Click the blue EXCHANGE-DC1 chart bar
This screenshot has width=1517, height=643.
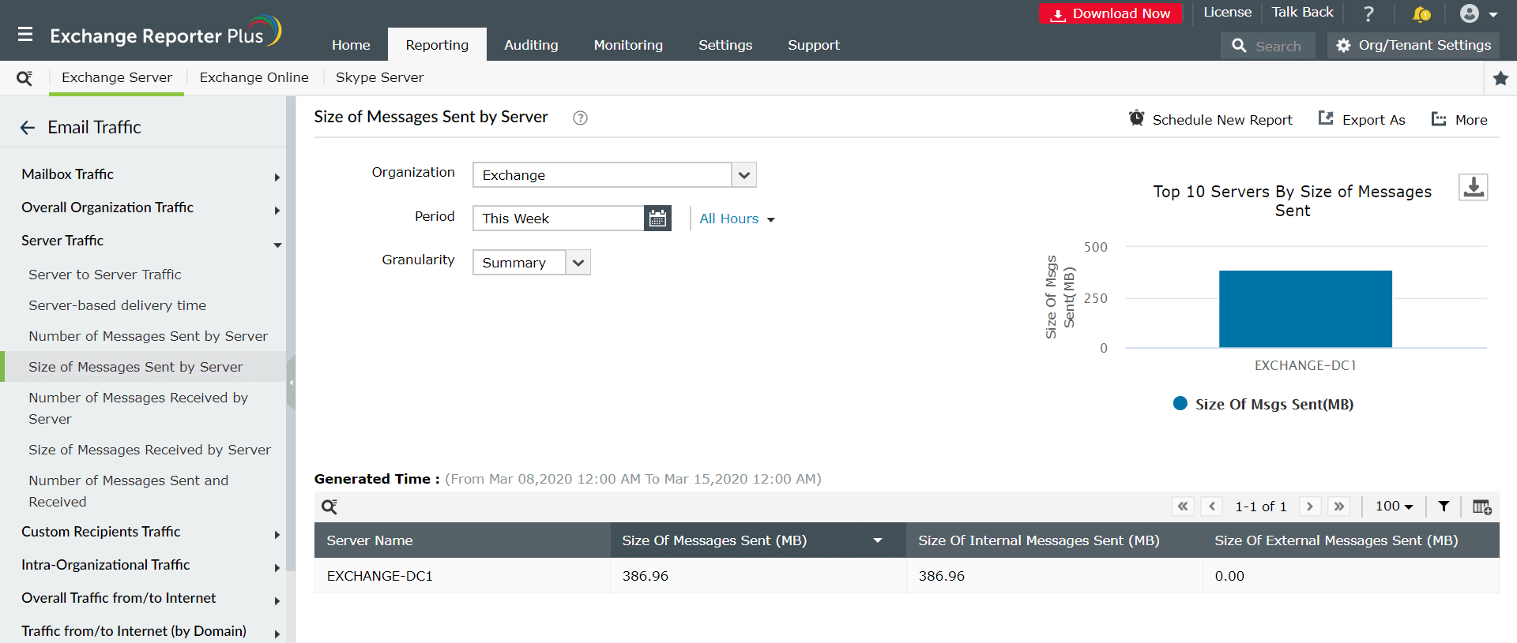[1305, 309]
